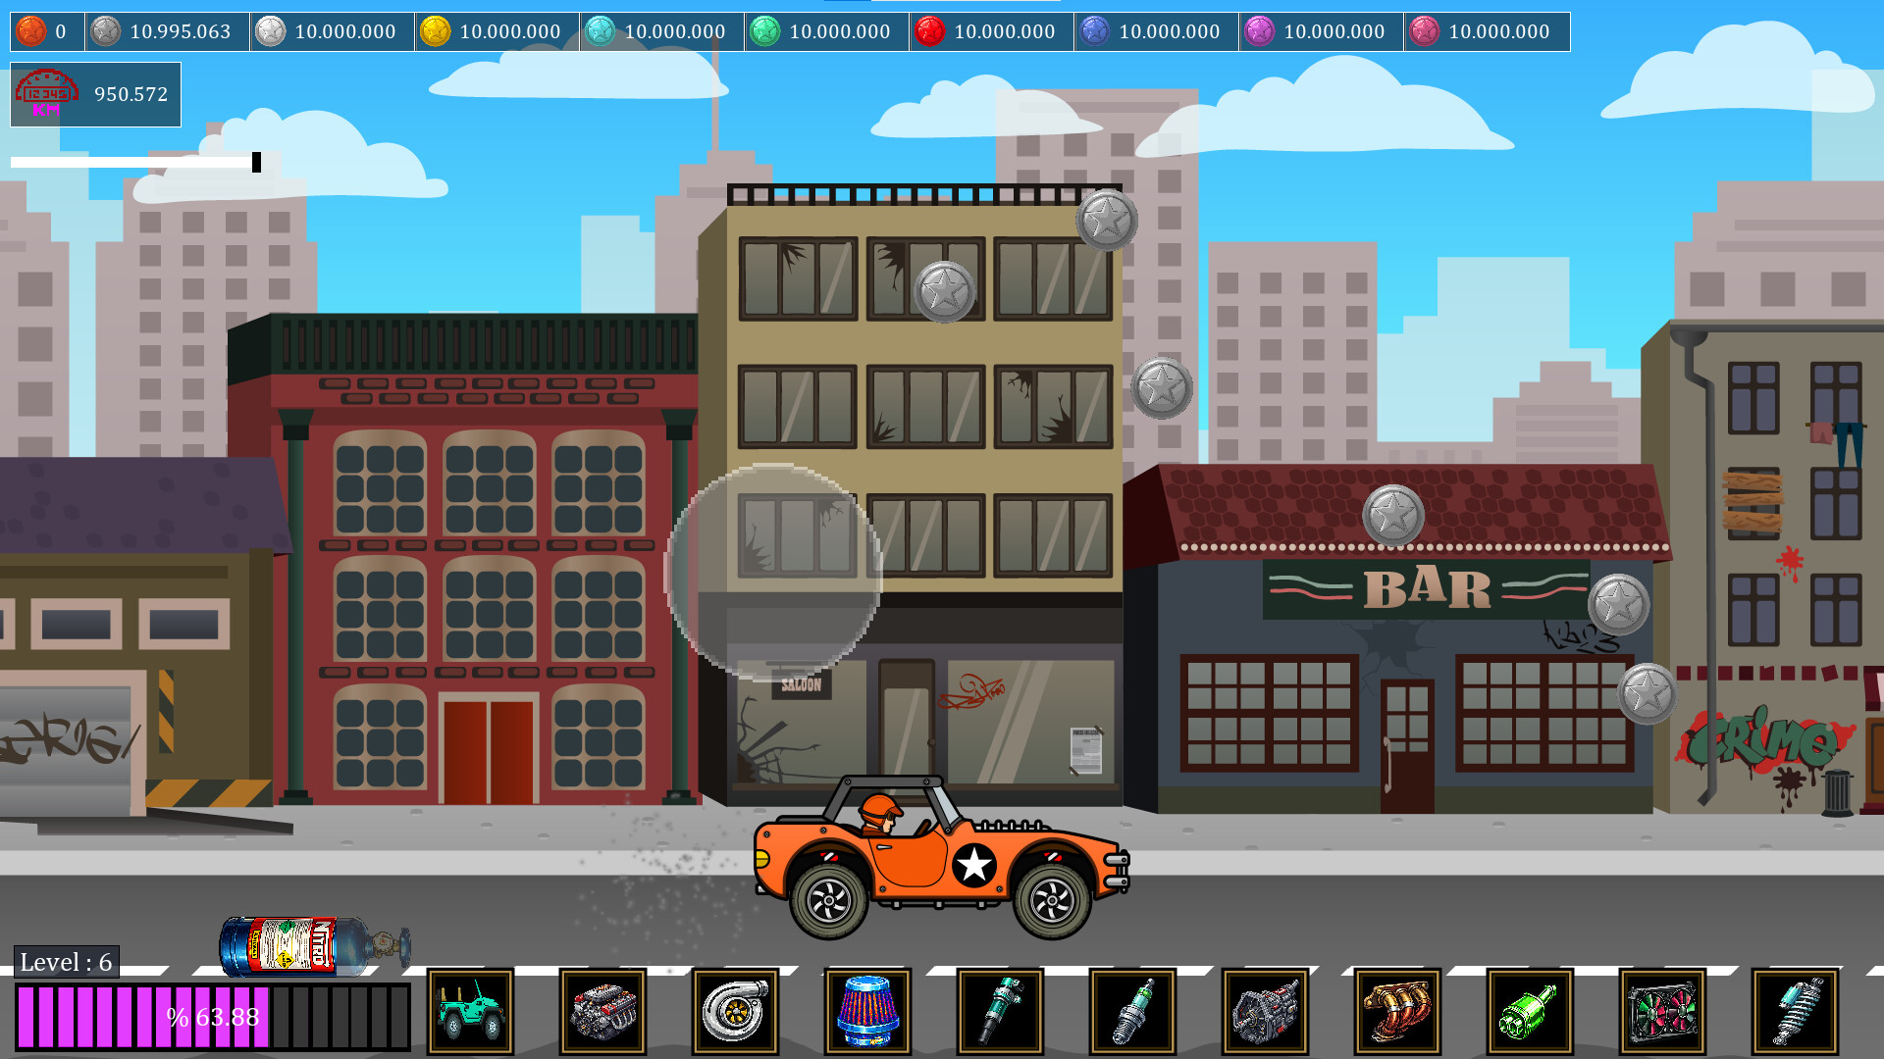1884x1059 pixels.
Task: Open the radiator cooling fans upgrade
Action: pos(1662,1011)
